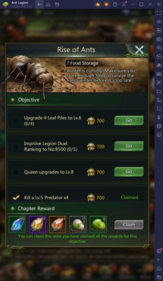
Task: Open the hamburger menu in title bar
Action: [x=124, y=4]
